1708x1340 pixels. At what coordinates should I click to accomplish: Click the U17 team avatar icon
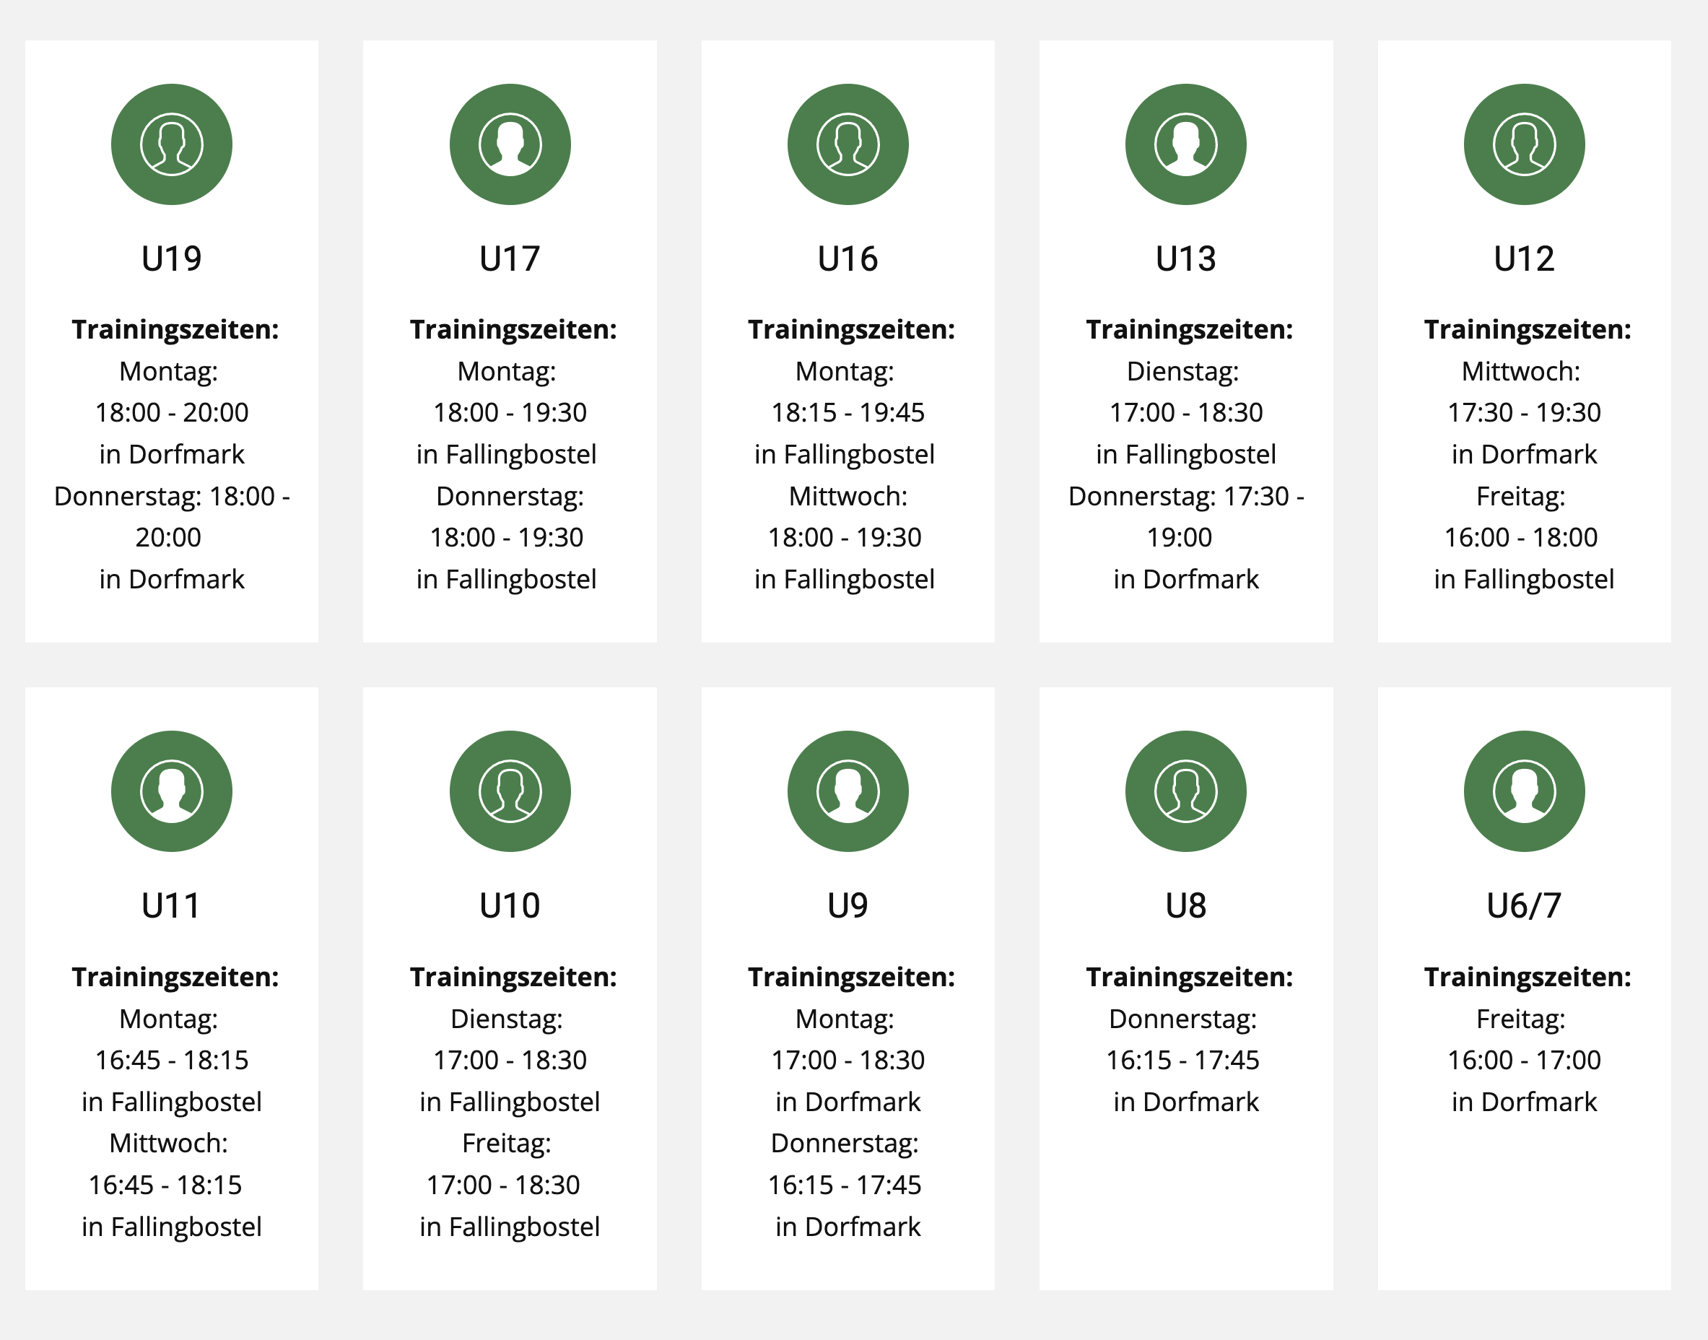pos(510,144)
